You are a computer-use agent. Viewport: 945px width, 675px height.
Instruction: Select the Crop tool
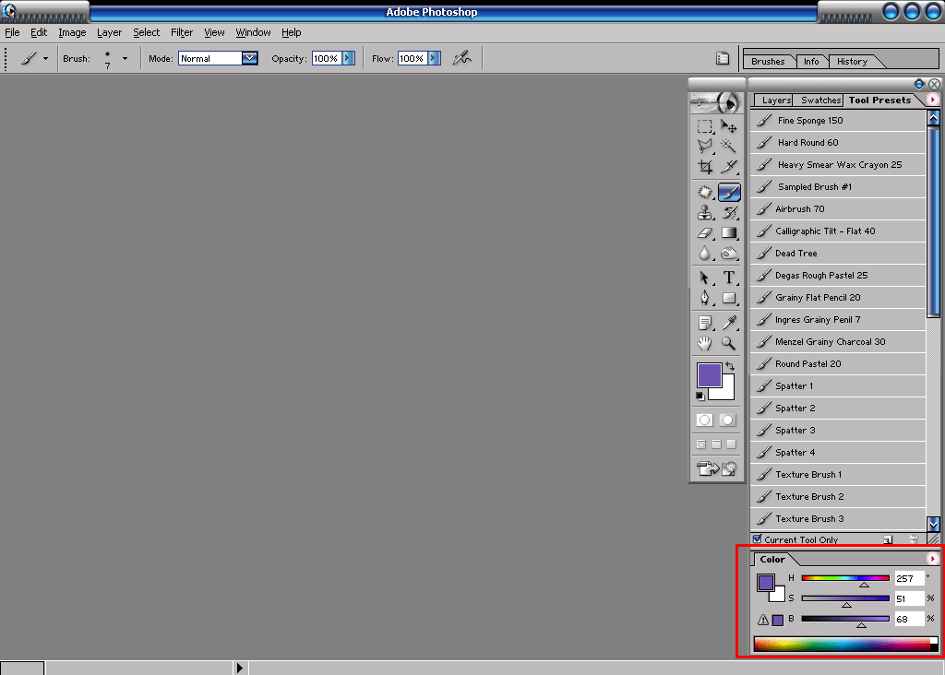[x=705, y=167]
